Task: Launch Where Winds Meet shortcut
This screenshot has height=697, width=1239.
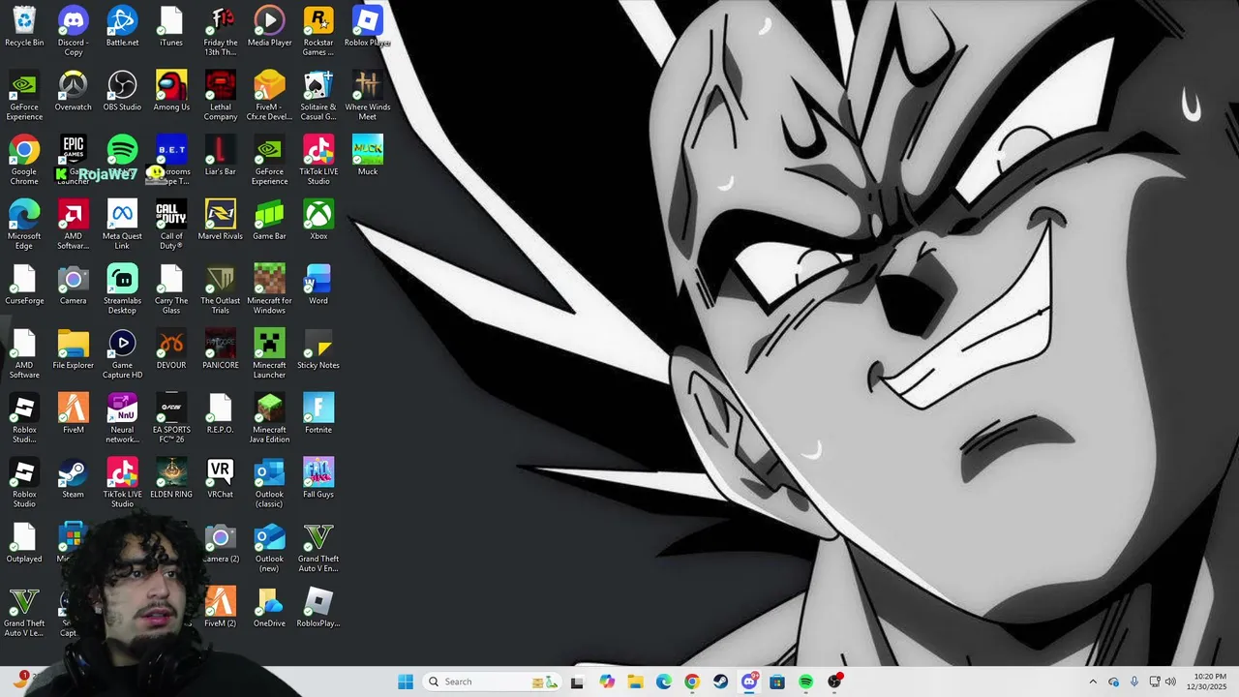Action: tap(368, 96)
